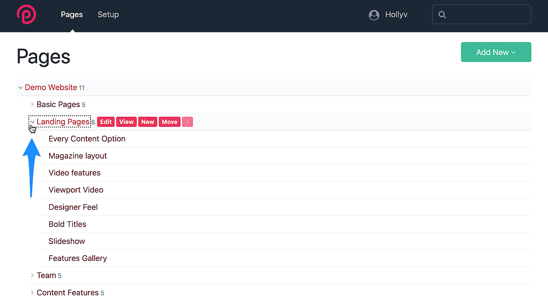Click the more-actions arrow next to Move

[x=187, y=122]
